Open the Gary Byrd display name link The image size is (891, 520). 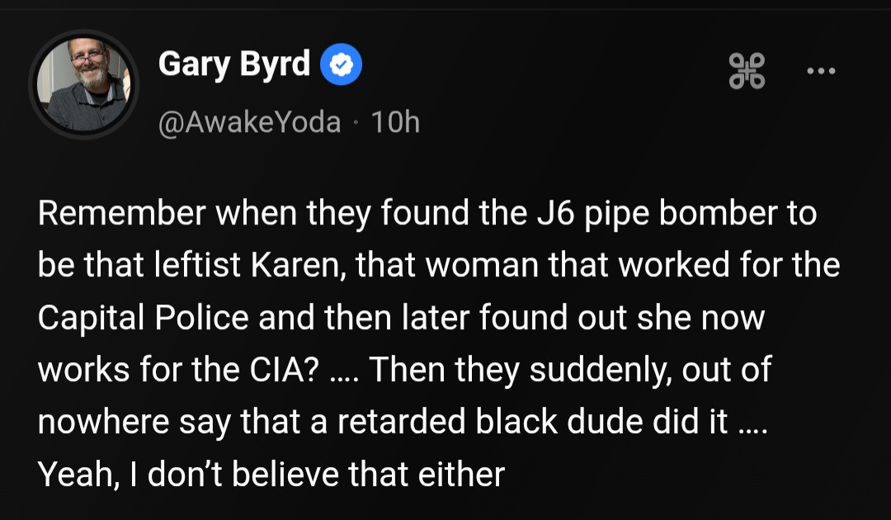pyautogui.click(x=233, y=64)
